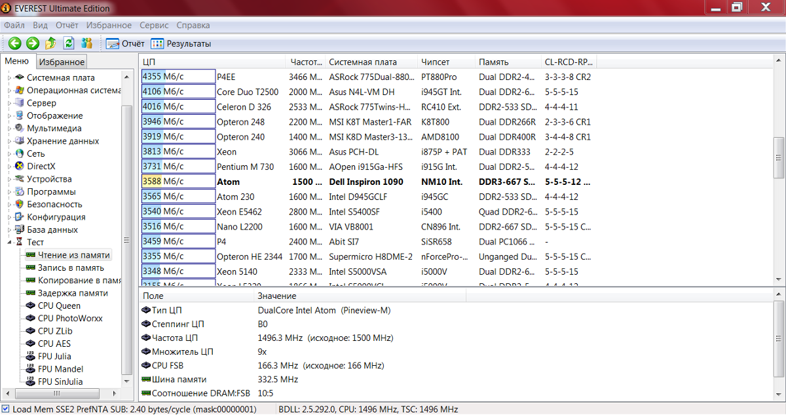The height and width of the screenshot is (415, 786).
Task: Sort by the Чипсет column header
Action: tap(436, 62)
